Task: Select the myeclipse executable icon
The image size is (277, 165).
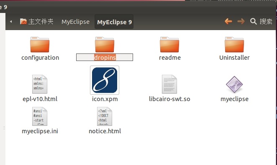Action: [234, 84]
